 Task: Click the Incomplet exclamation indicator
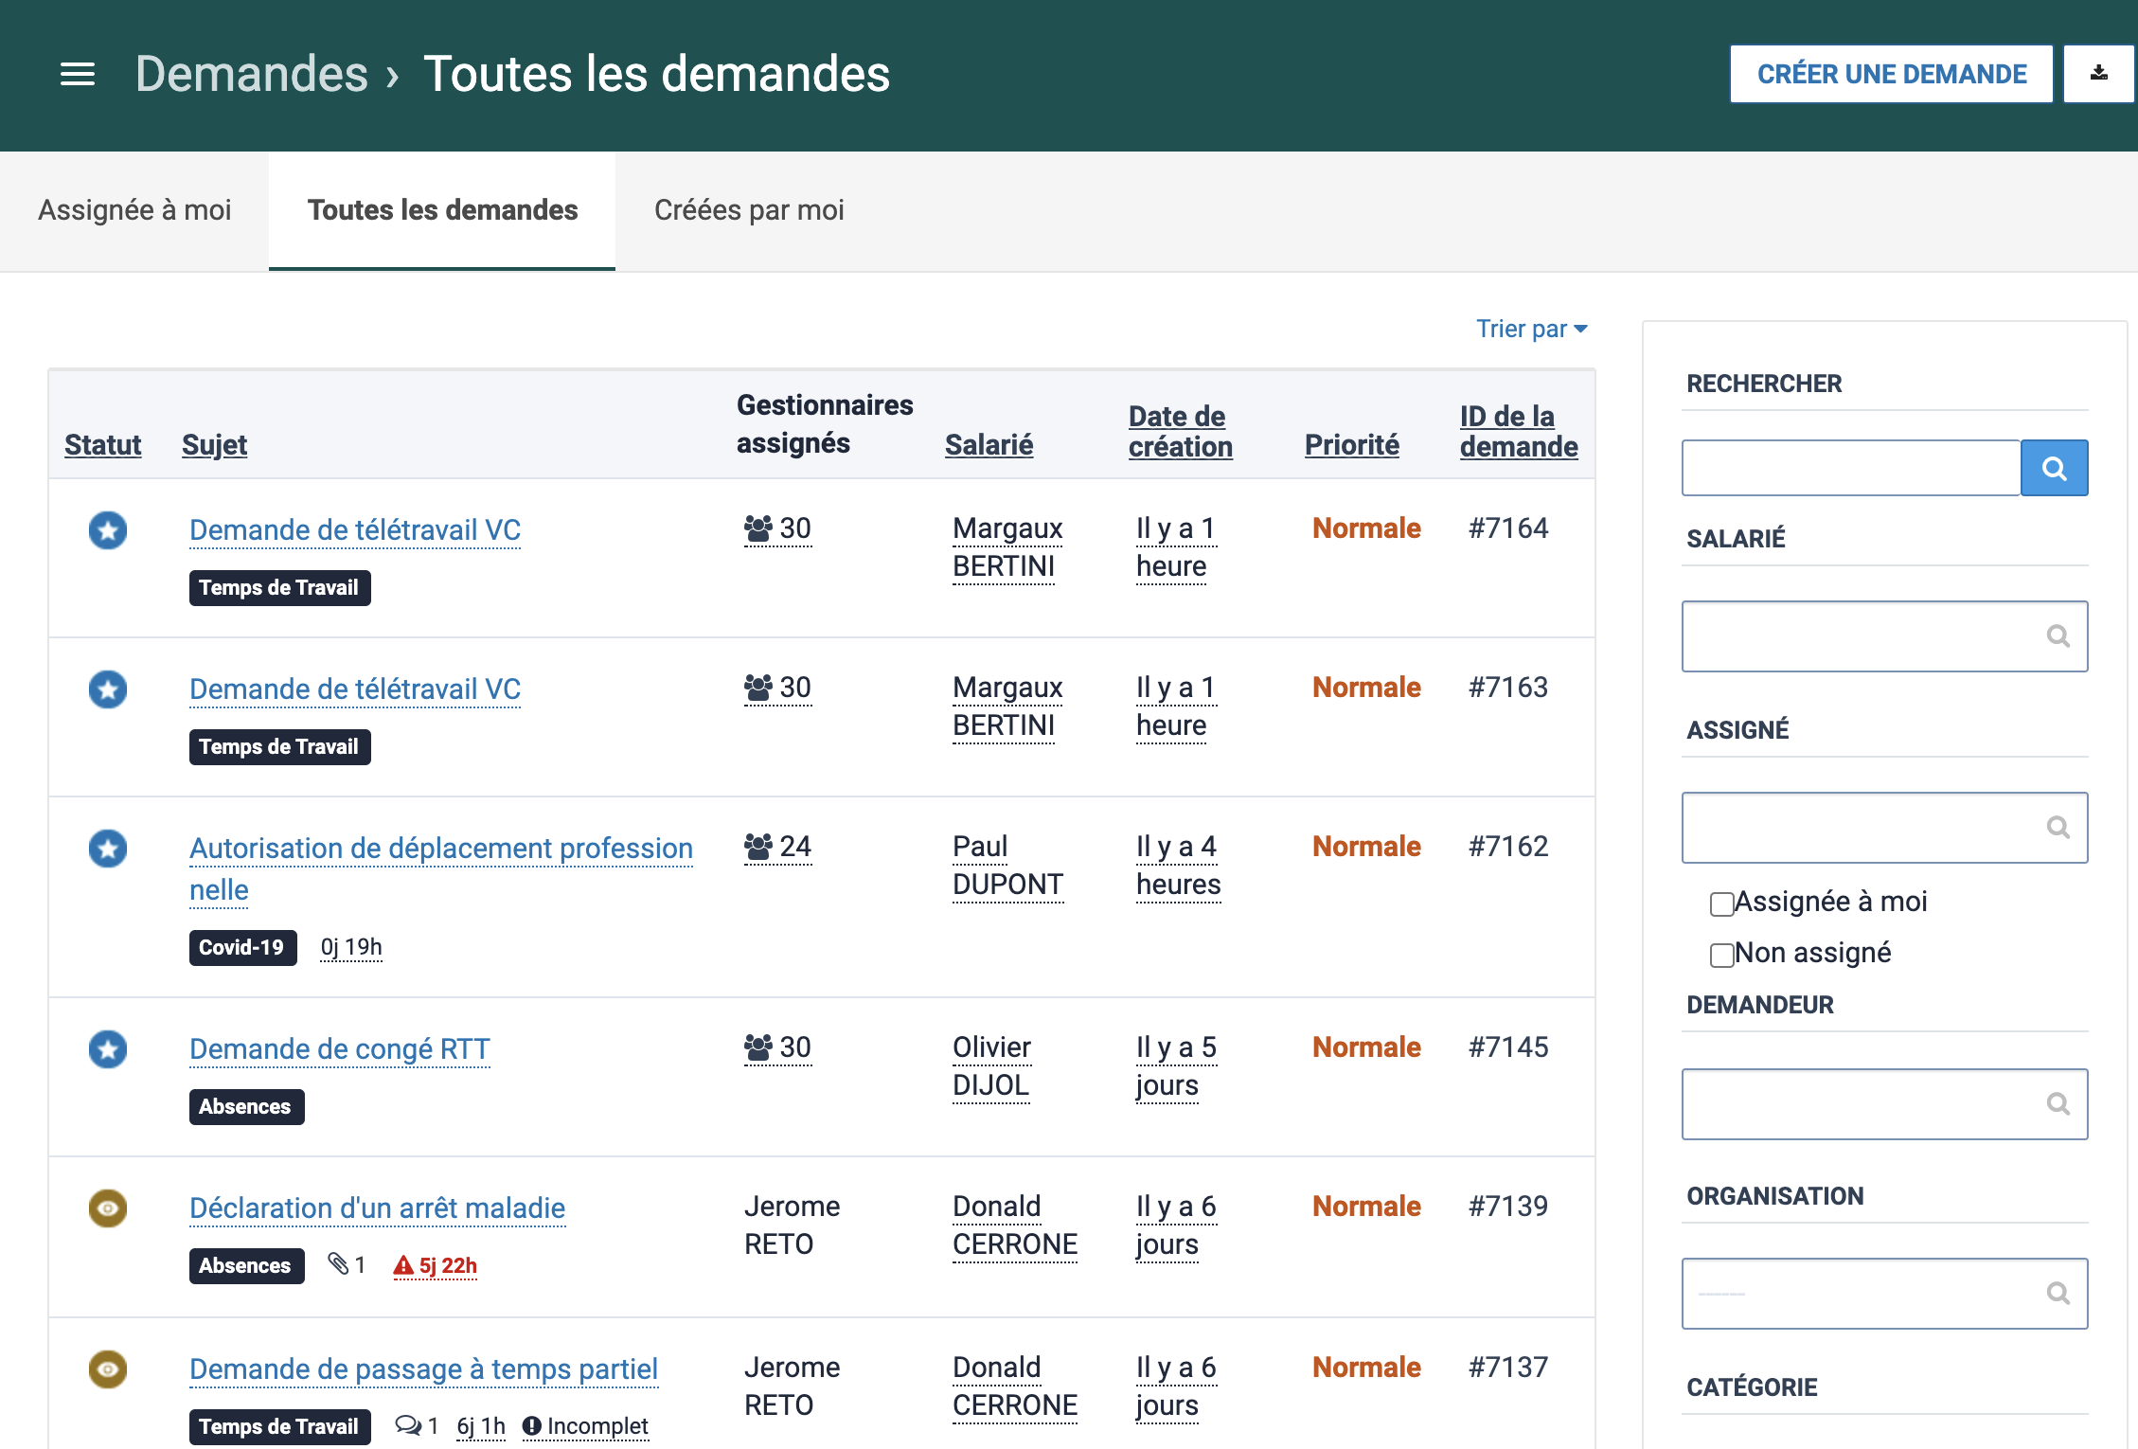[585, 1426]
